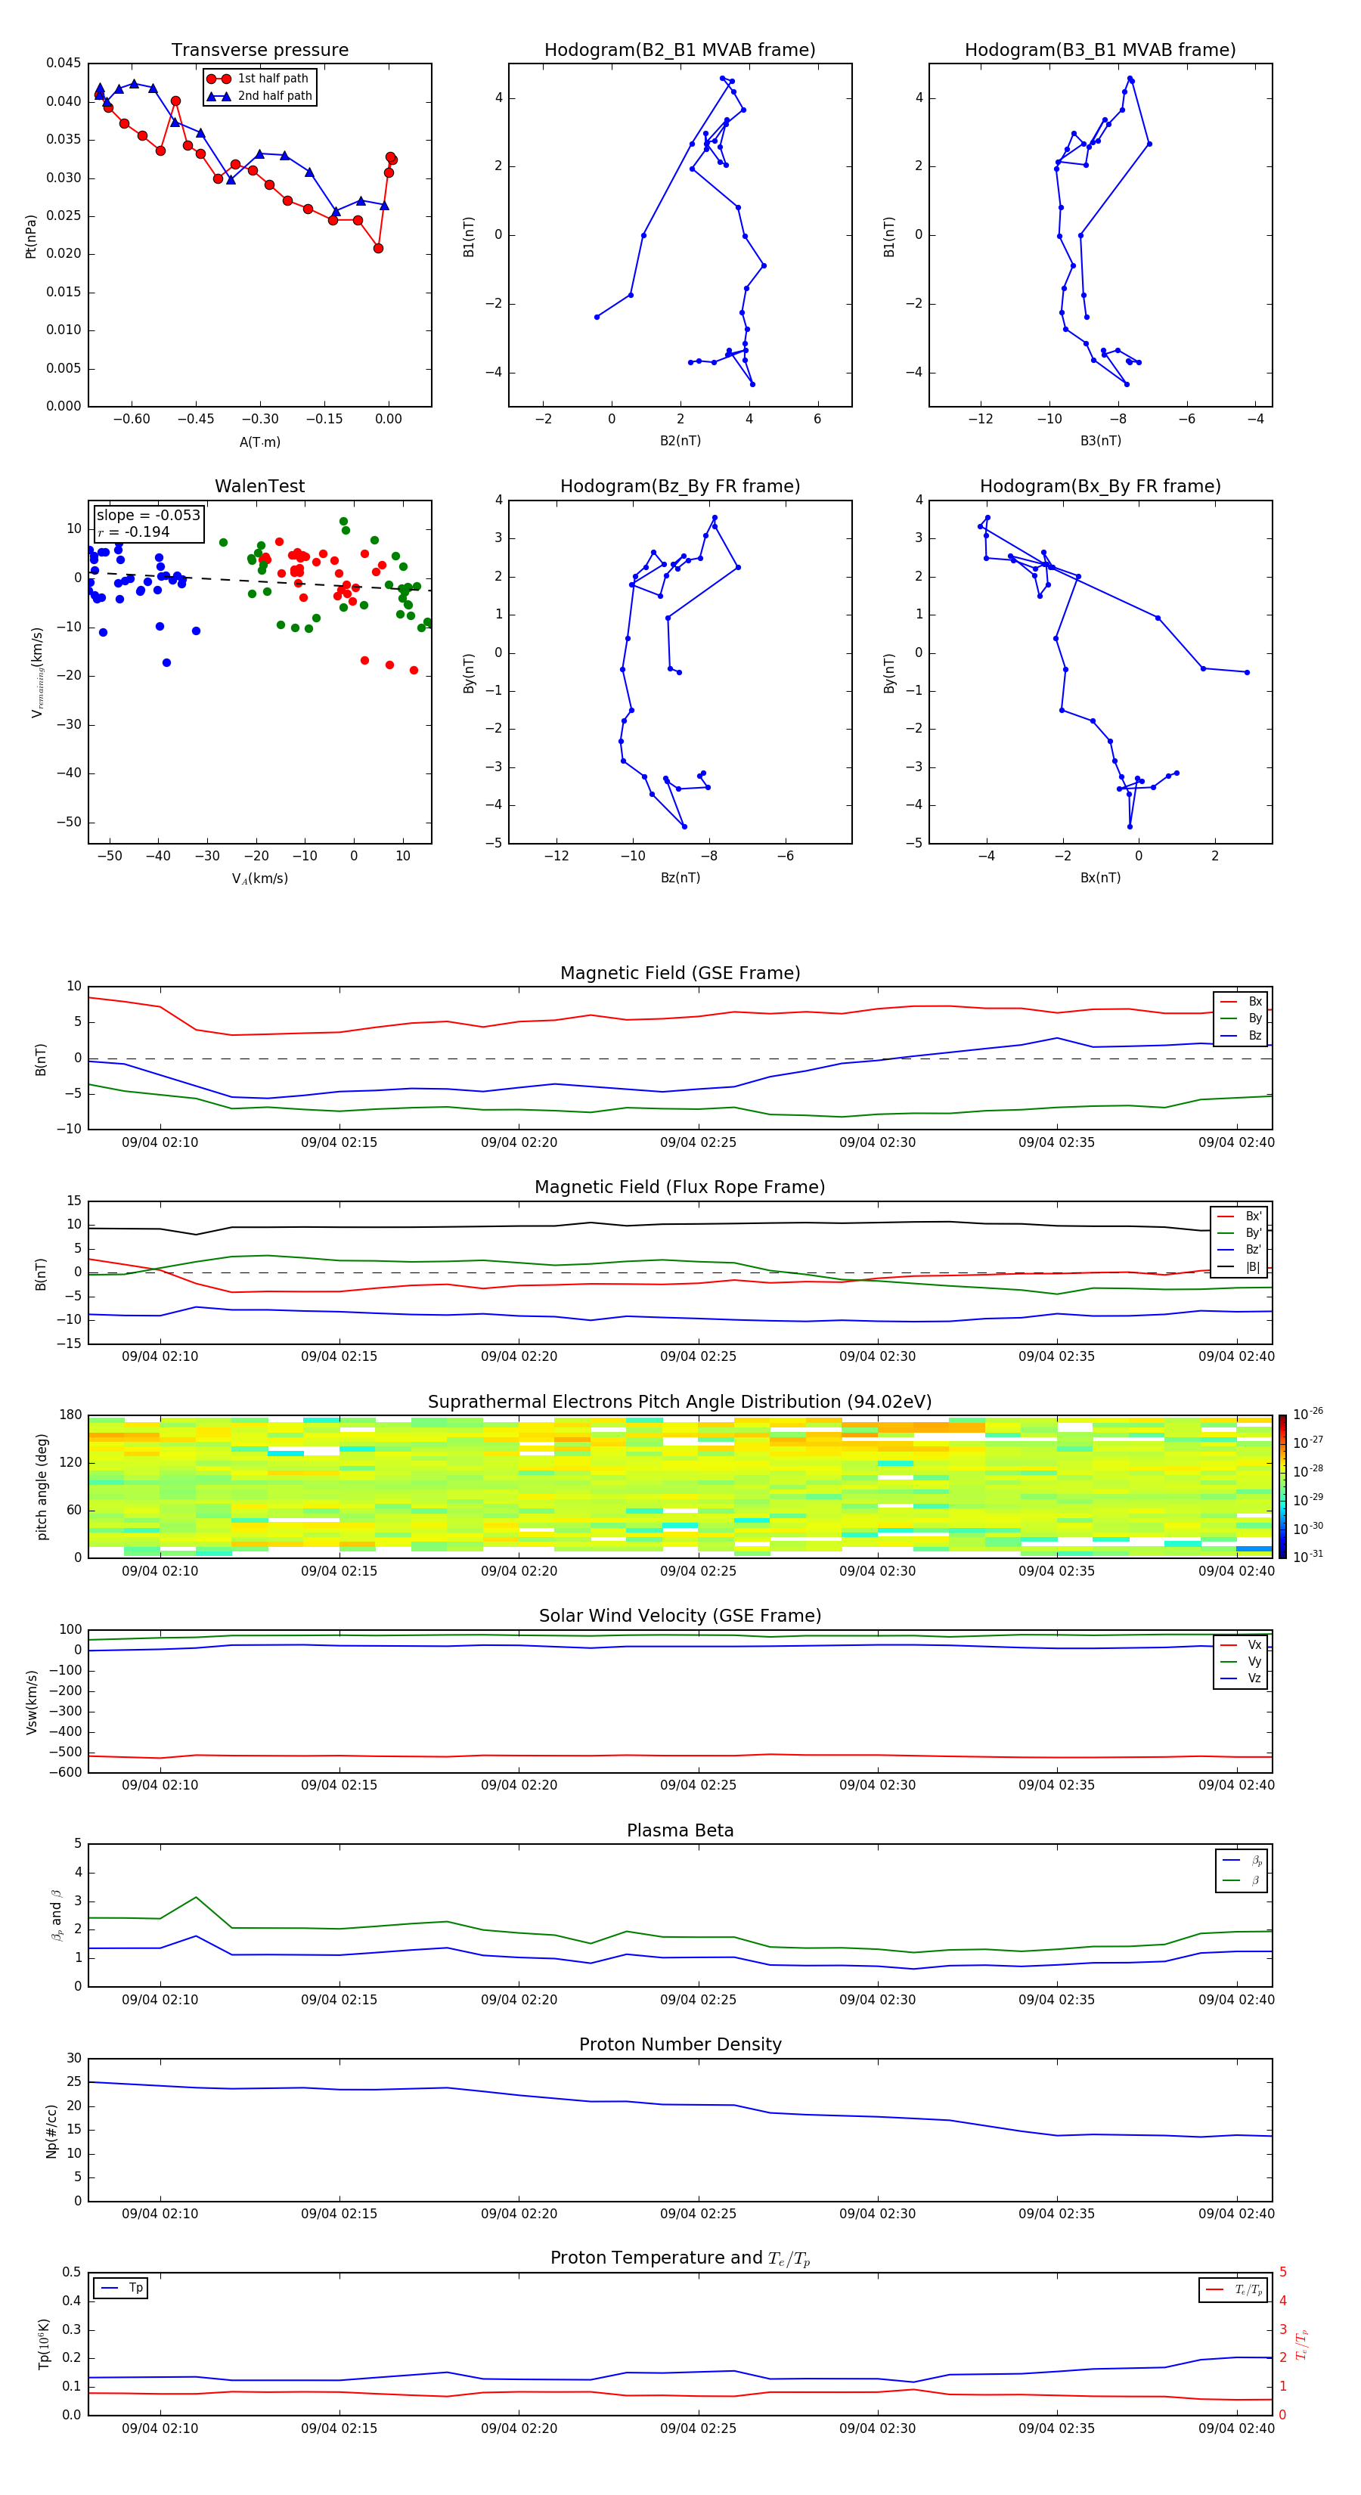1361x2495 pixels.
Task: Select the red 'Te/Tp' legend entry
Action: tap(1235, 2289)
